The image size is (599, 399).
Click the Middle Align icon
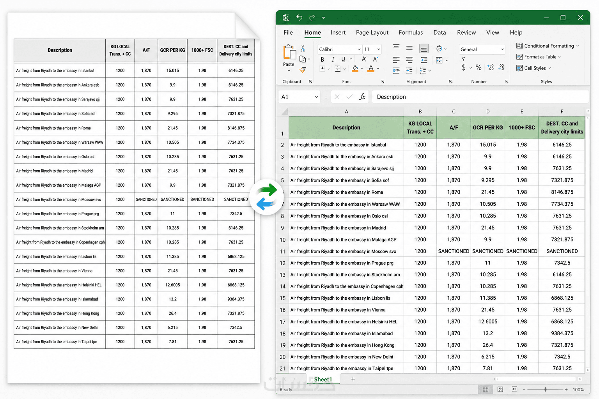pyautogui.click(x=409, y=48)
